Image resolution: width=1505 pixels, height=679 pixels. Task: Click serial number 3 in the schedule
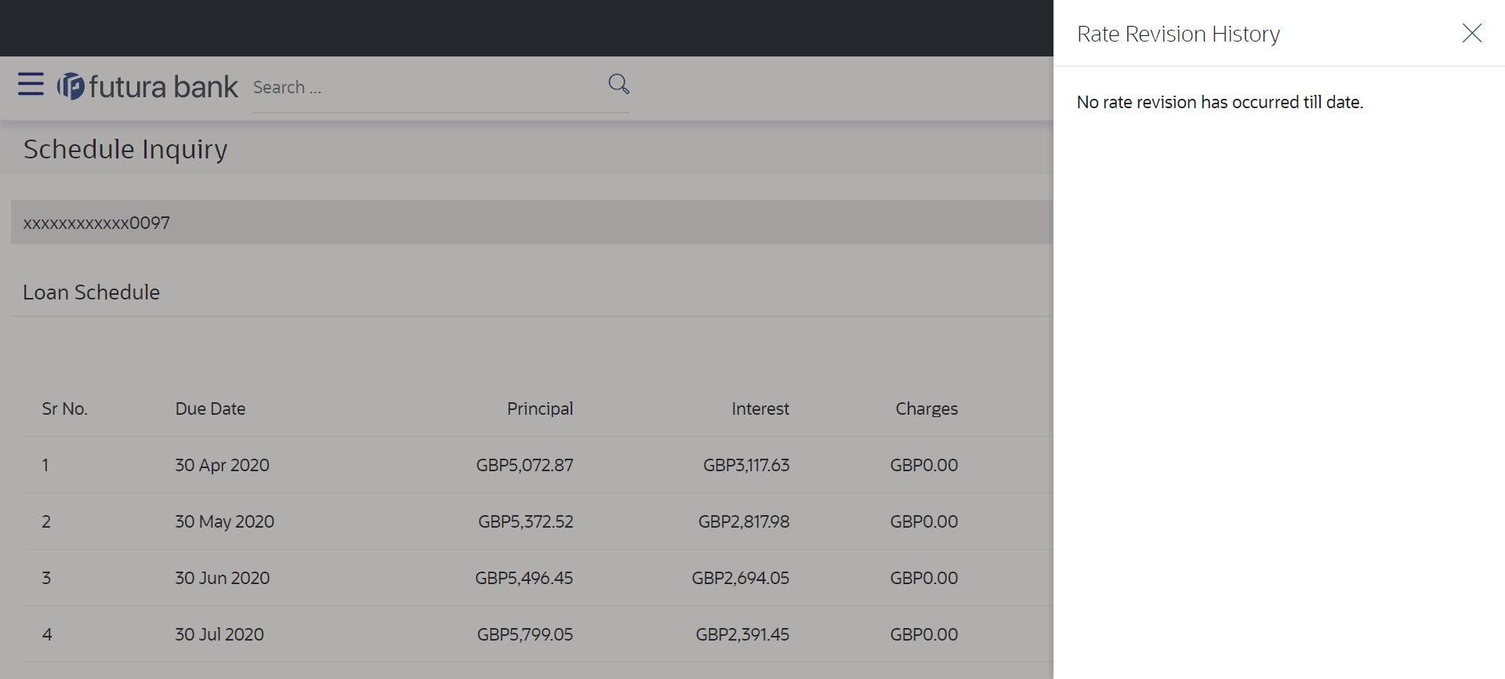coord(46,578)
